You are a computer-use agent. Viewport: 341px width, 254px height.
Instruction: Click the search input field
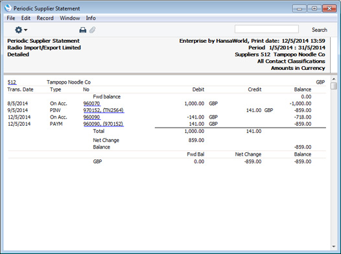[266, 29]
